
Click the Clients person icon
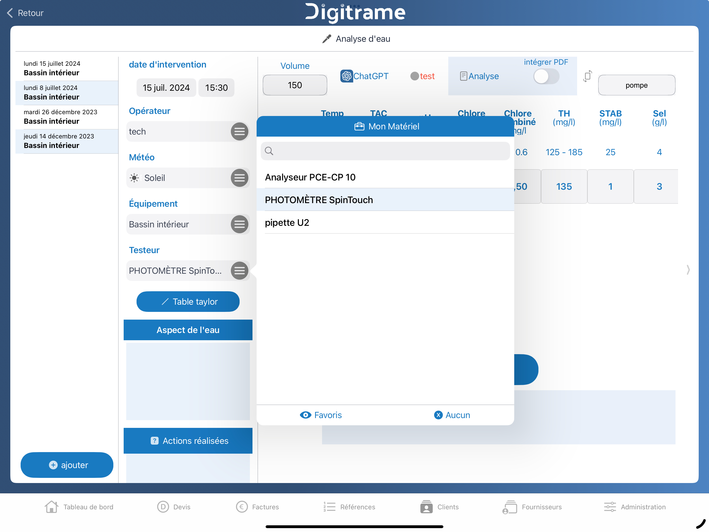tap(426, 507)
